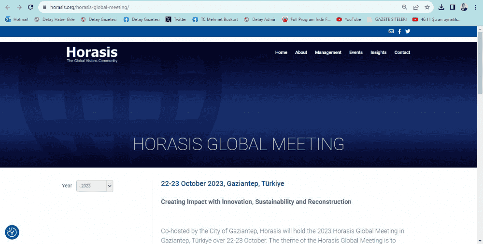The image size is (483, 244).
Task: Open the GAZETE SİTELERİ bookmark folder
Action: pyautogui.click(x=387, y=19)
